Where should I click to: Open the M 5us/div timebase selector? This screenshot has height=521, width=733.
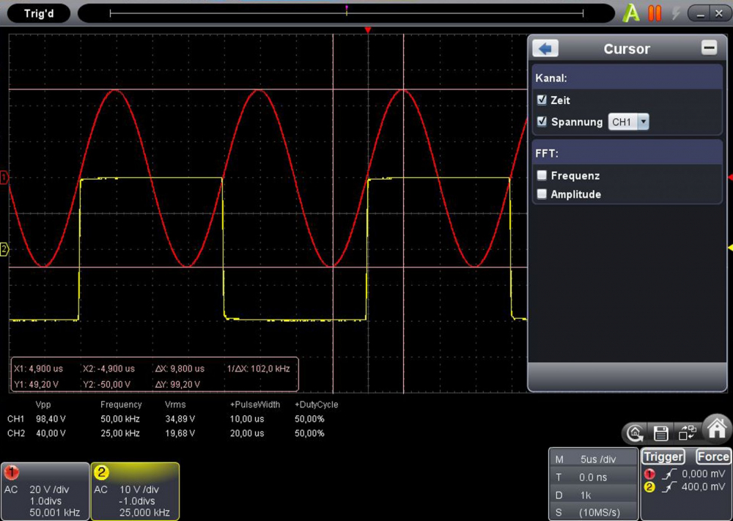tap(593, 458)
